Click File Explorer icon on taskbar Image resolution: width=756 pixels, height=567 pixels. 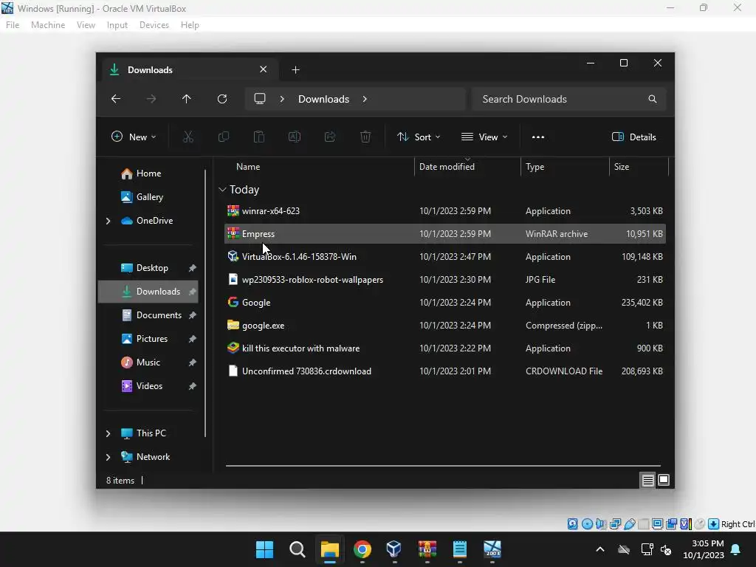(330, 549)
